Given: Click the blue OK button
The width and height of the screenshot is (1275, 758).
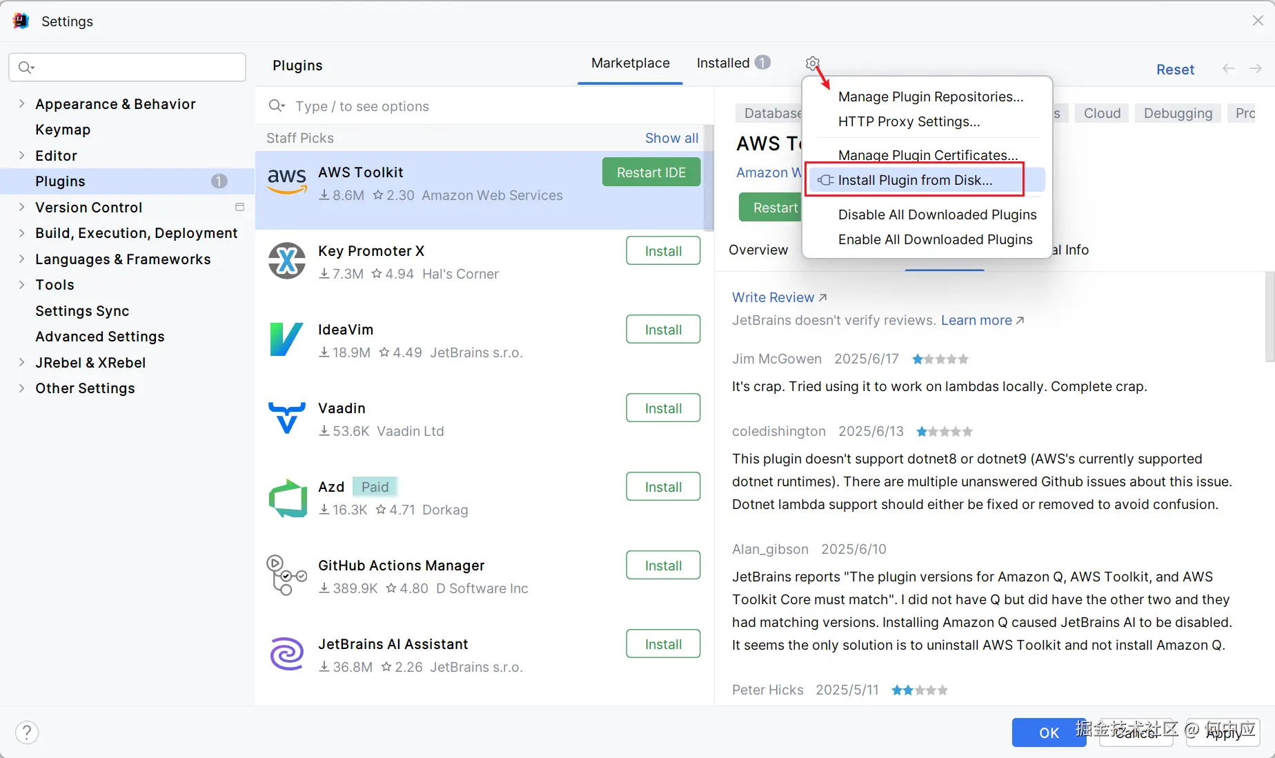Looking at the screenshot, I should click(x=1049, y=732).
